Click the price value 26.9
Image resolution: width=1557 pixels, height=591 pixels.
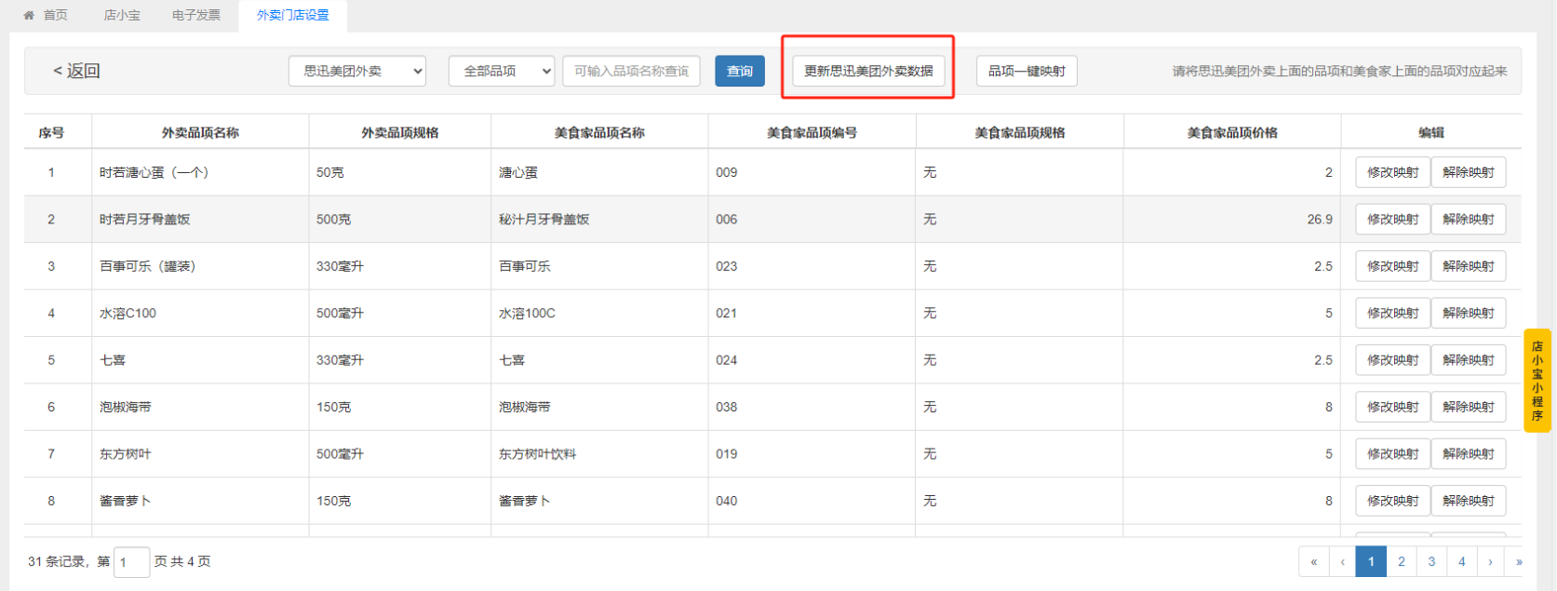click(1320, 220)
